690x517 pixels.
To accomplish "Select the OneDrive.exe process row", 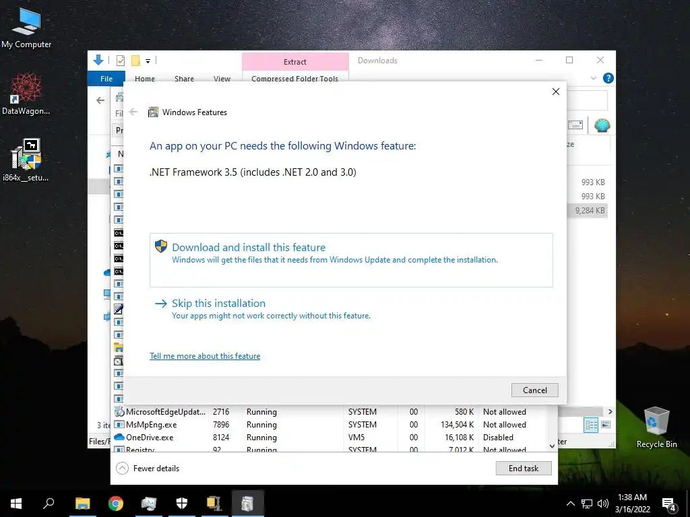I will (329, 438).
